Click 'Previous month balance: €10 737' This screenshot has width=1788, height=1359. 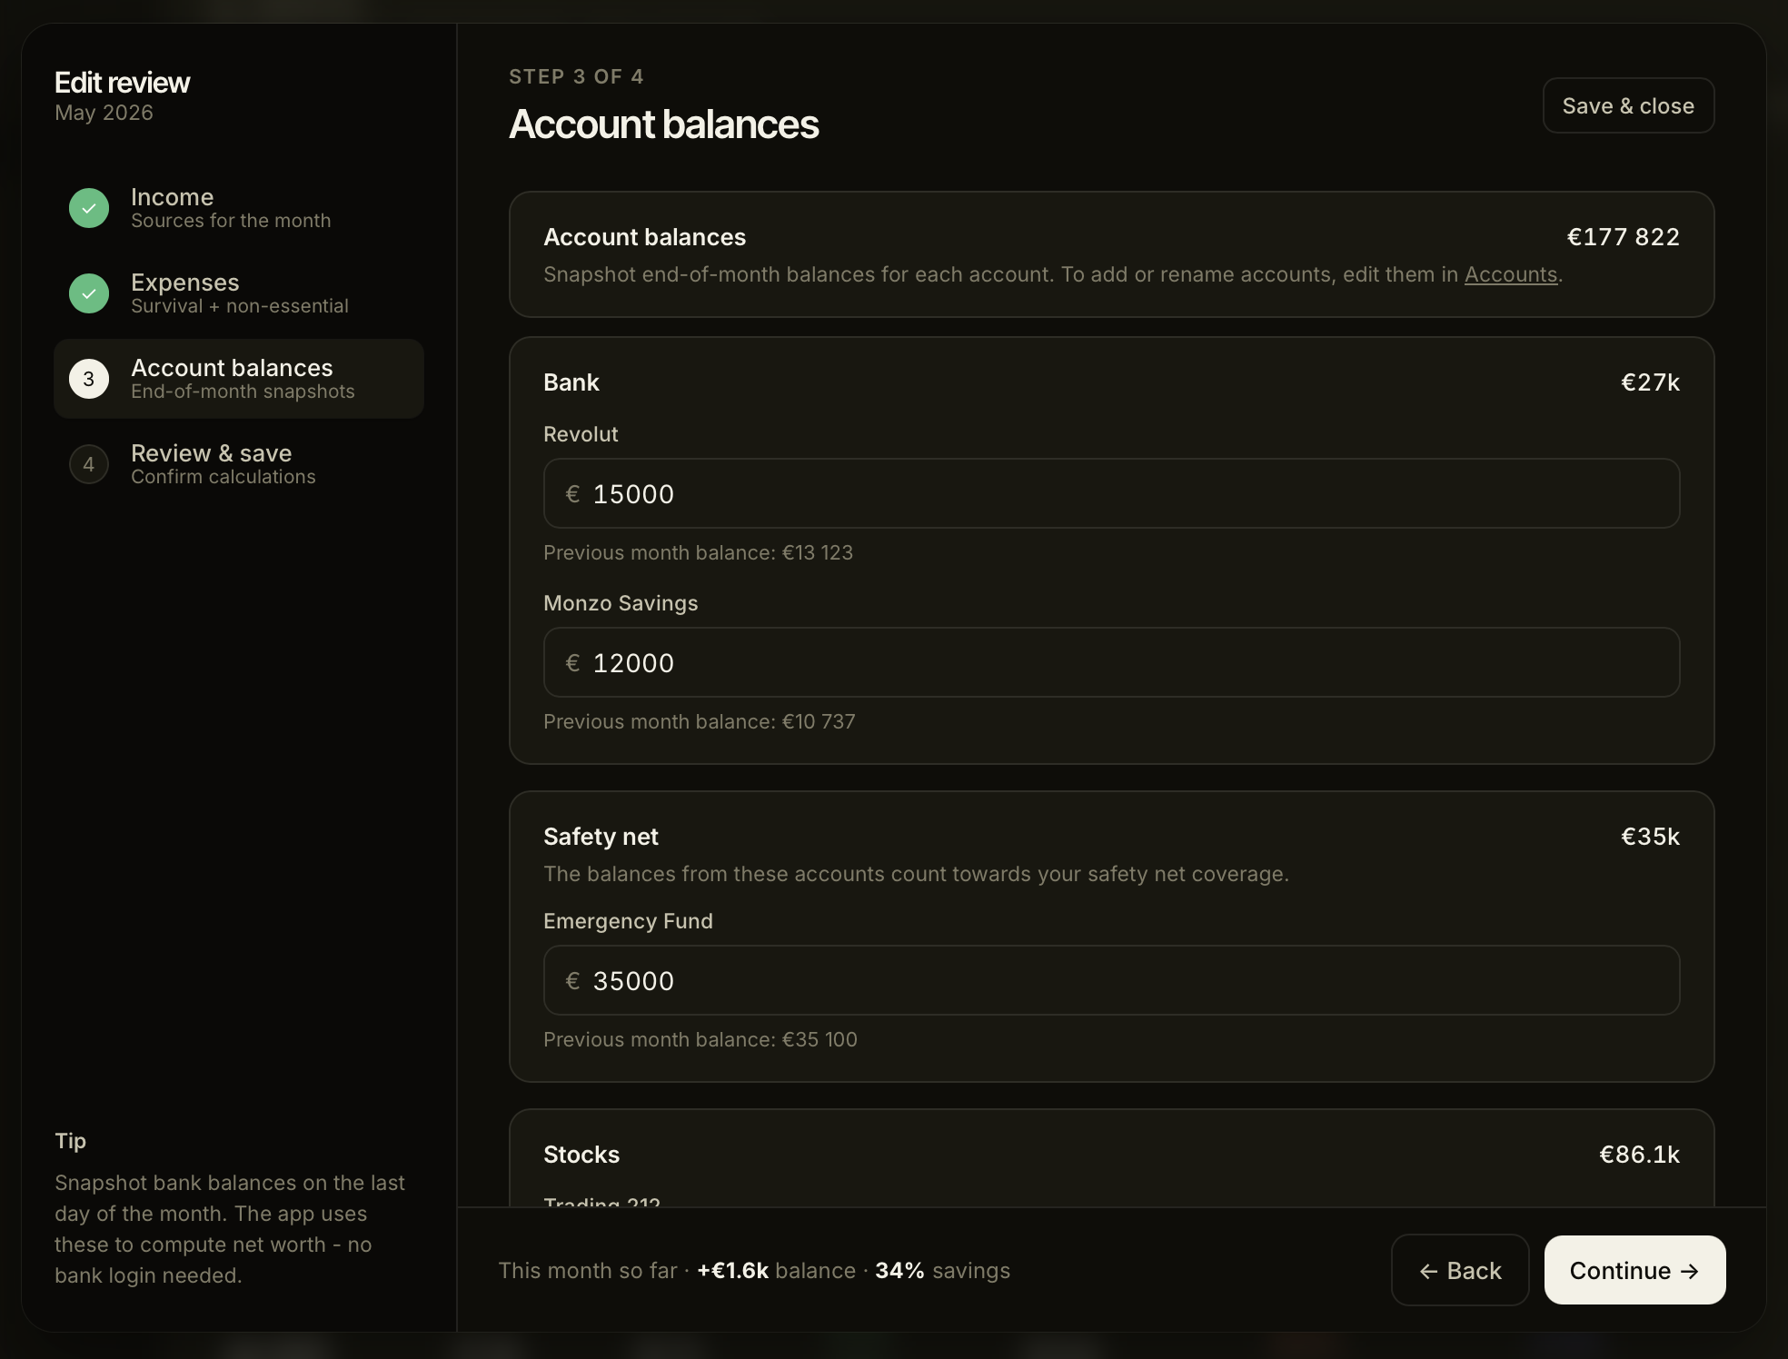point(700,721)
